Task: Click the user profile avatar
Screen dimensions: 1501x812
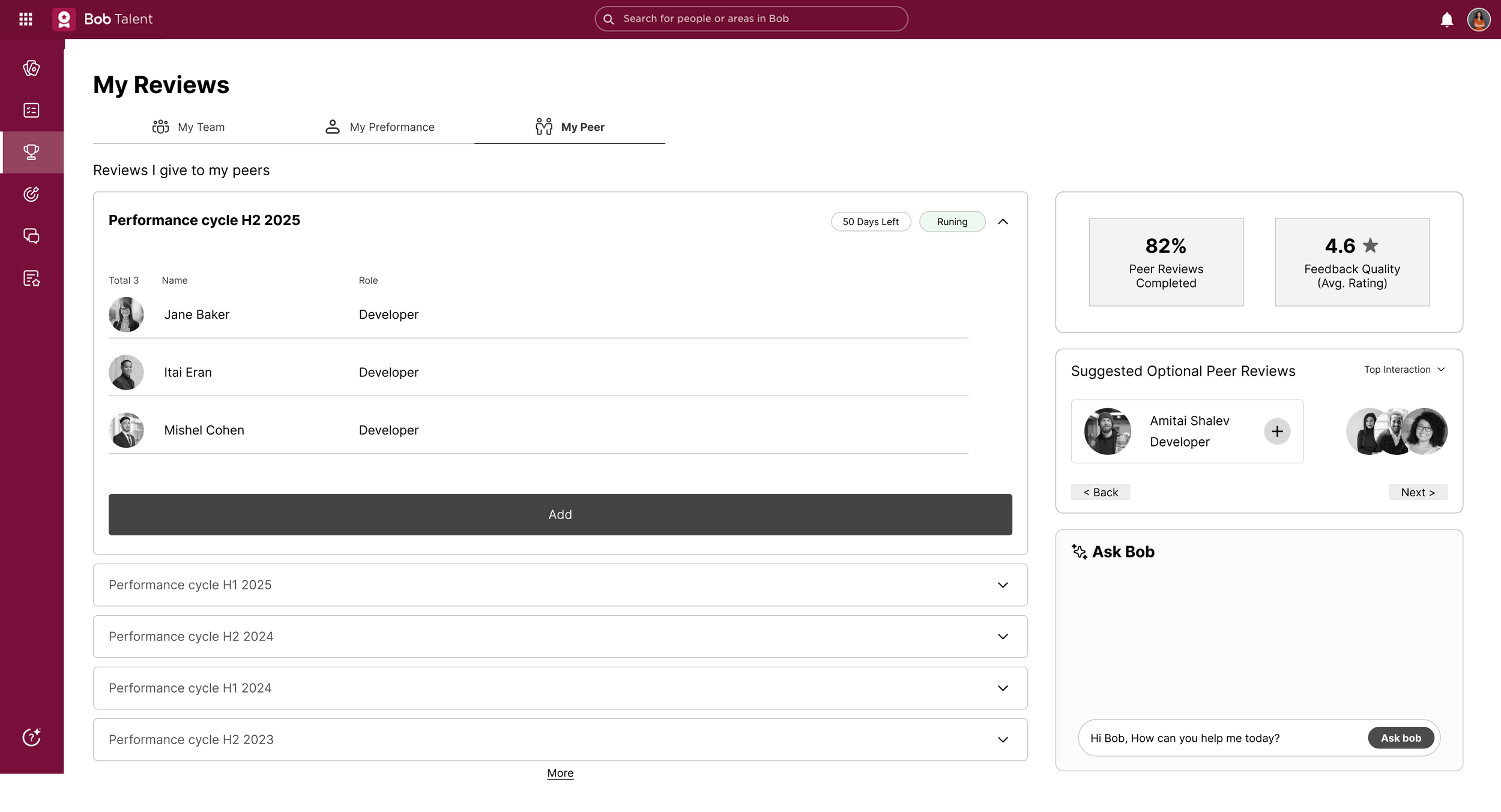Action: 1478,20
